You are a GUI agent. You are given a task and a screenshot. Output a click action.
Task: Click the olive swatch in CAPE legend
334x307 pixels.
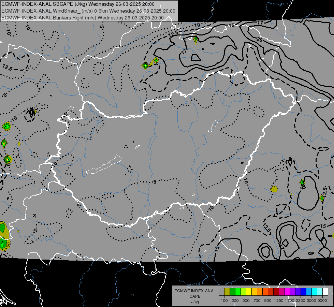(x=227, y=292)
